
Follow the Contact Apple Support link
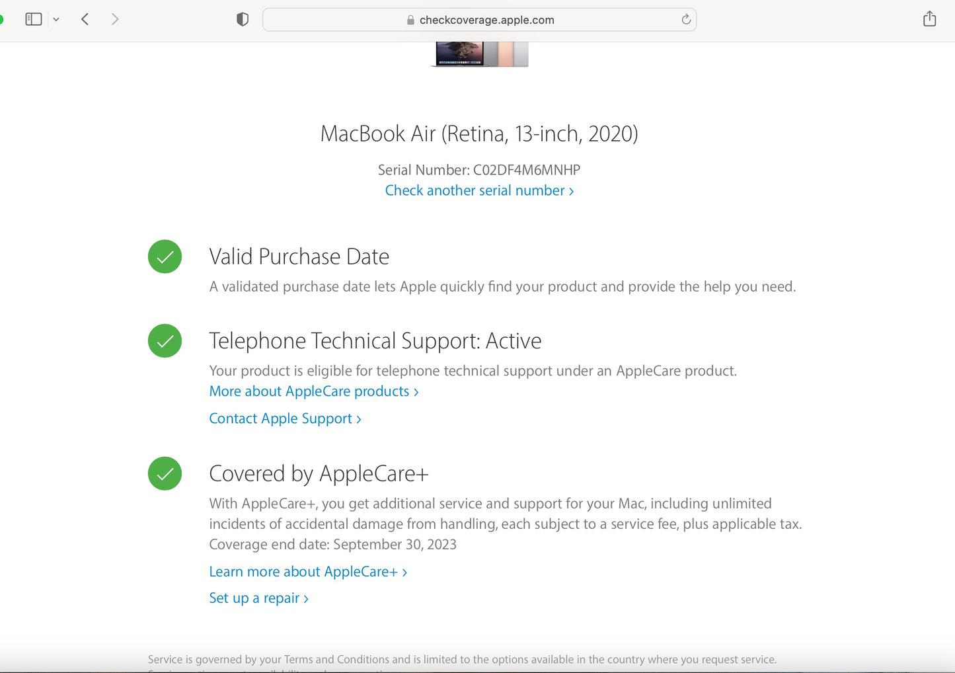(285, 418)
